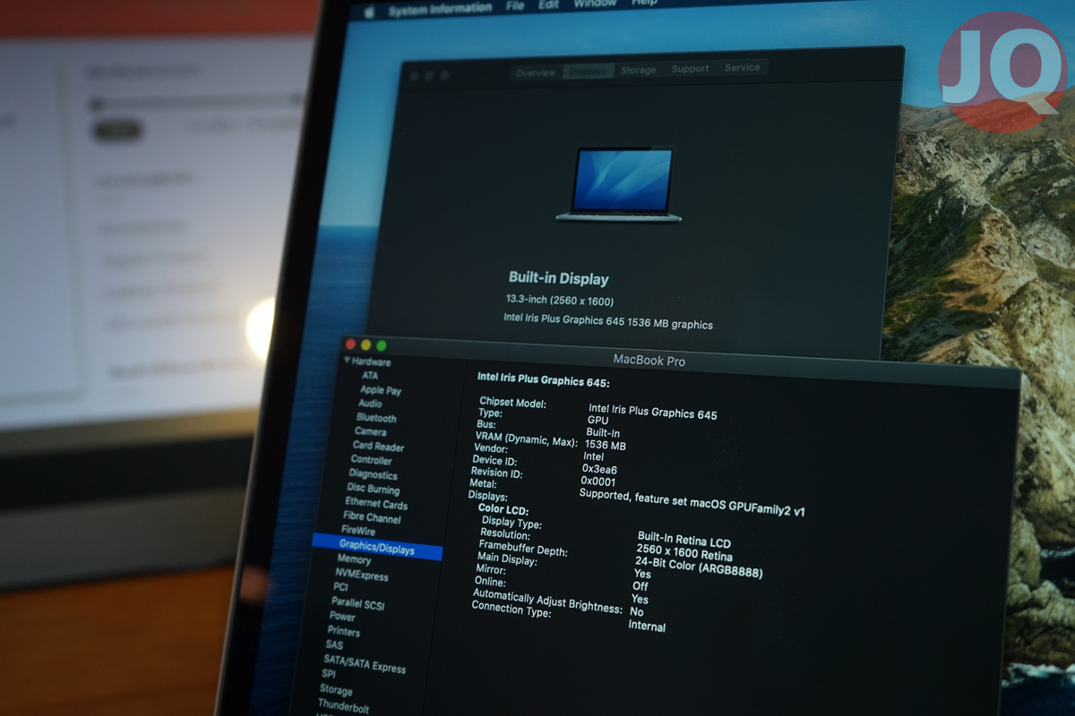Screen dimensions: 1075x716
Task: Select PCI in the sidebar
Action: click(340, 587)
